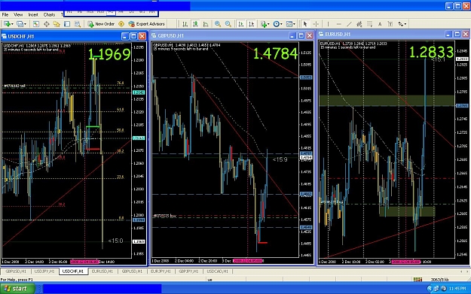Open the Data Window crosshair icon

pyautogui.click(x=46, y=24)
